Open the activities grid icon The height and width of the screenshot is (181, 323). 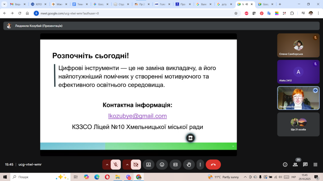315,164
